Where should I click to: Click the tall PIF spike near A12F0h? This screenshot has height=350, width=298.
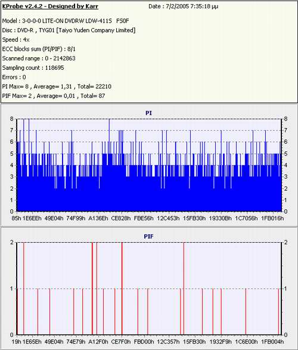[92, 289]
